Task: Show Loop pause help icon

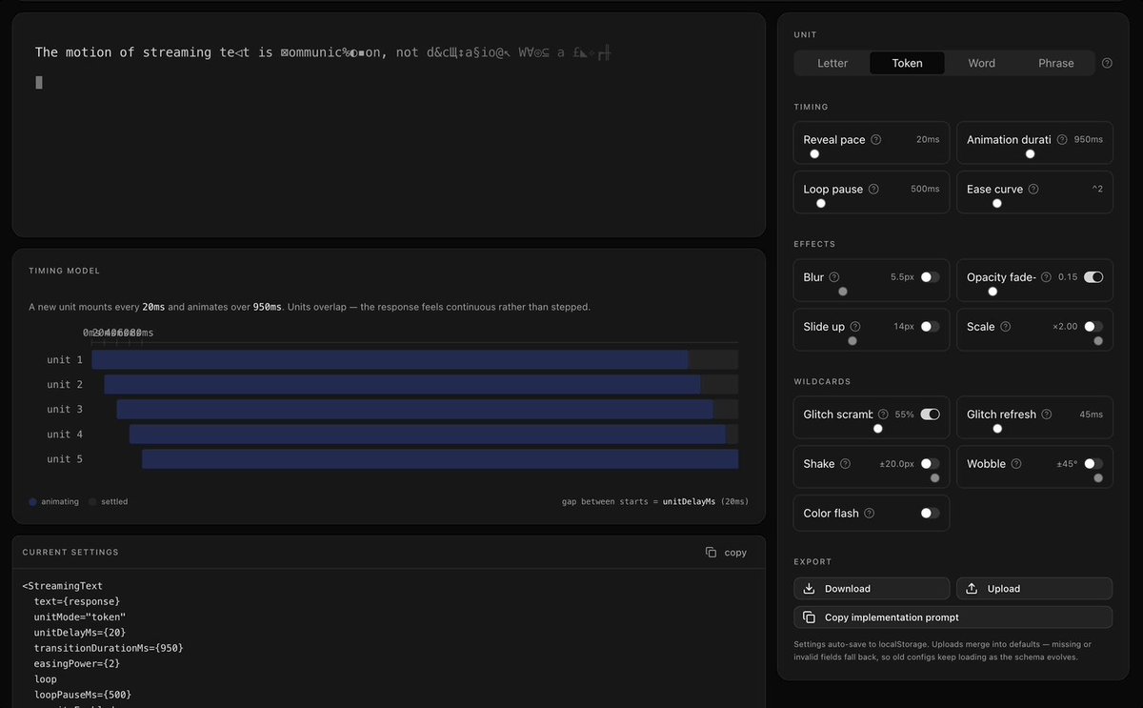Action: click(873, 189)
